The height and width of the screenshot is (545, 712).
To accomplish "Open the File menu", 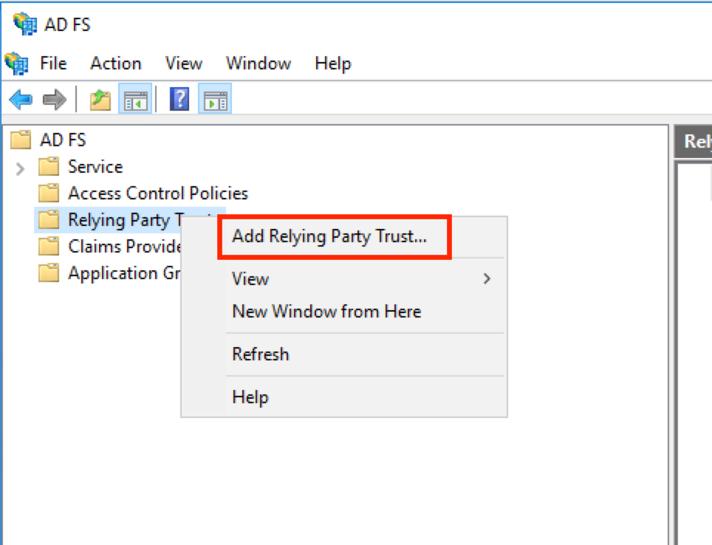I will tap(52, 64).
